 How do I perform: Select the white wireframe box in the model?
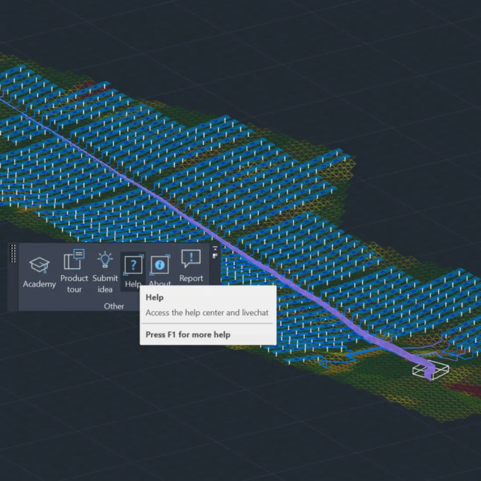[x=431, y=370]
